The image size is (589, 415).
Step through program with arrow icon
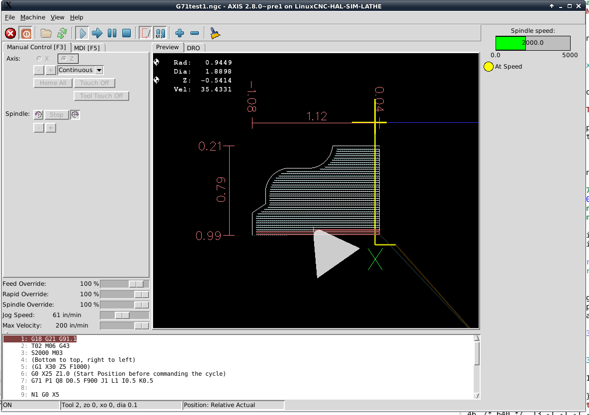pyautogui.click(x=97, y=33)
